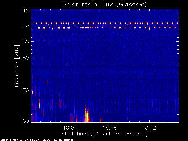Click the dark horizontal band below 60 MHz
This screenshot has width=188, height=141.
point(105,66)
